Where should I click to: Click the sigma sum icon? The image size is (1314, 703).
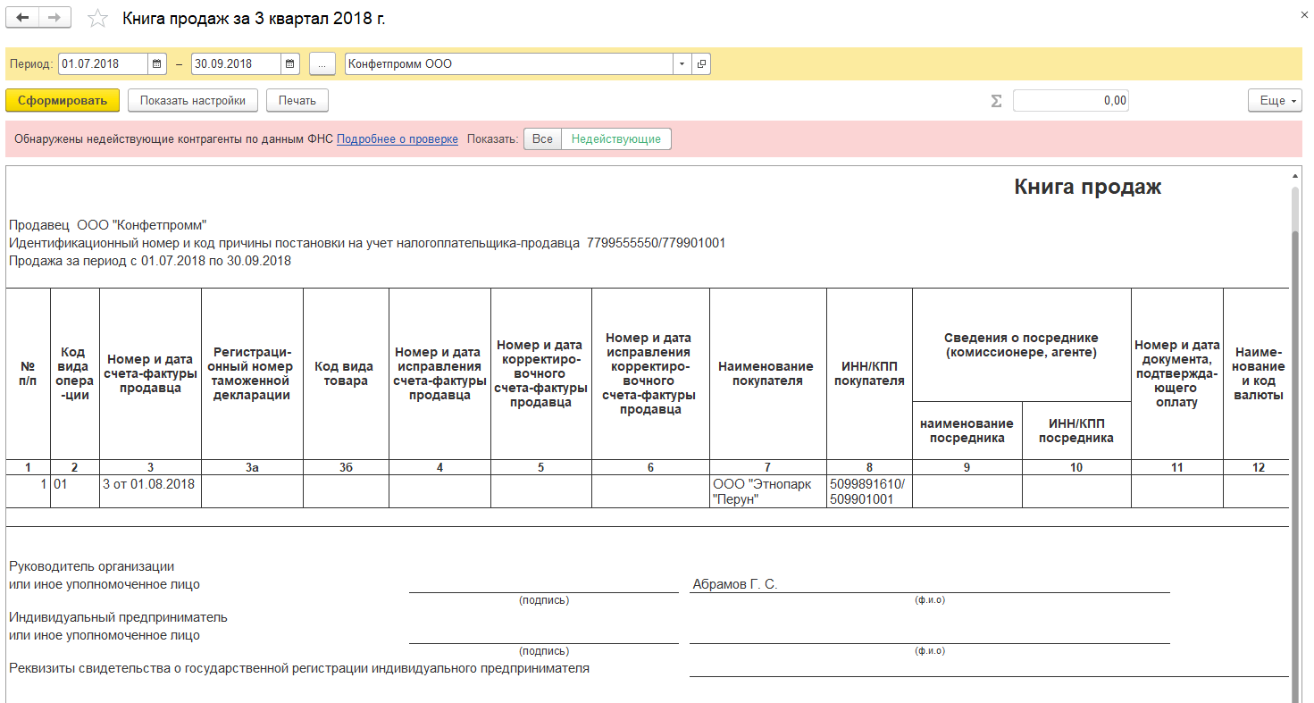[x=996, y=101]
